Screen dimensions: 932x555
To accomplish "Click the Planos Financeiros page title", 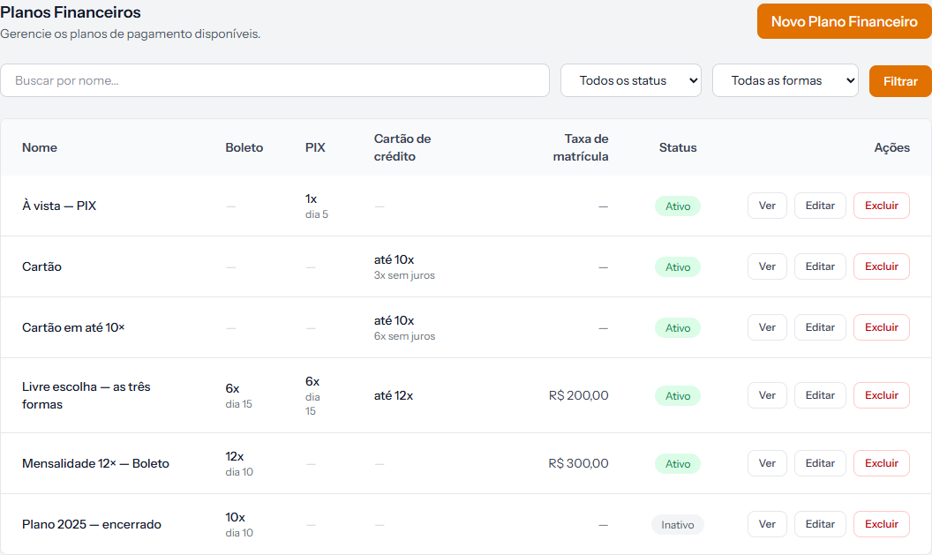I will click(70, 11).
